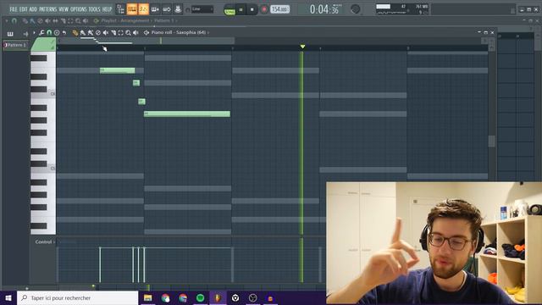Open Pattern 1 breadcrumb in Playlist title
Viewport: 542px width, 305px height.
163,20
